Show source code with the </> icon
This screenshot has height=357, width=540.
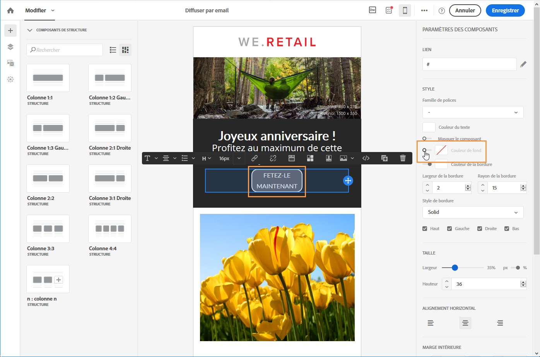pyautogui.click(x=366, y=158)
